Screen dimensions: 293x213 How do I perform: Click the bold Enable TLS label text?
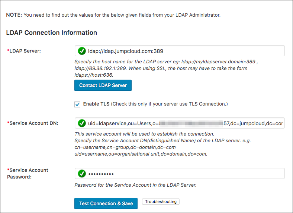pyautogui.click(x=96, y=104)
